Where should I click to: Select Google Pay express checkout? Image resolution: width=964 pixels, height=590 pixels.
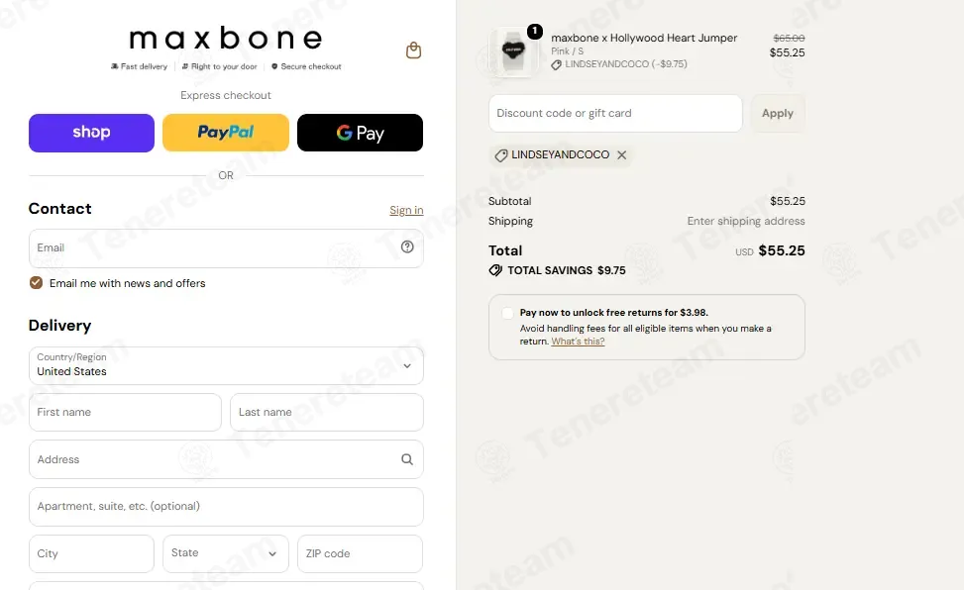[x=361, y=133]
